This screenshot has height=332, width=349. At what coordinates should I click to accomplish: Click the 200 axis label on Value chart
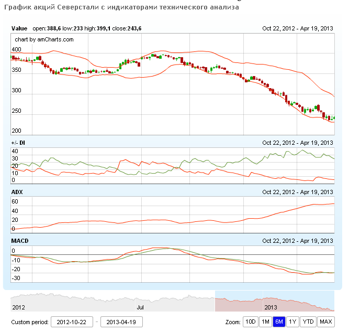click(x=16, y=131)
